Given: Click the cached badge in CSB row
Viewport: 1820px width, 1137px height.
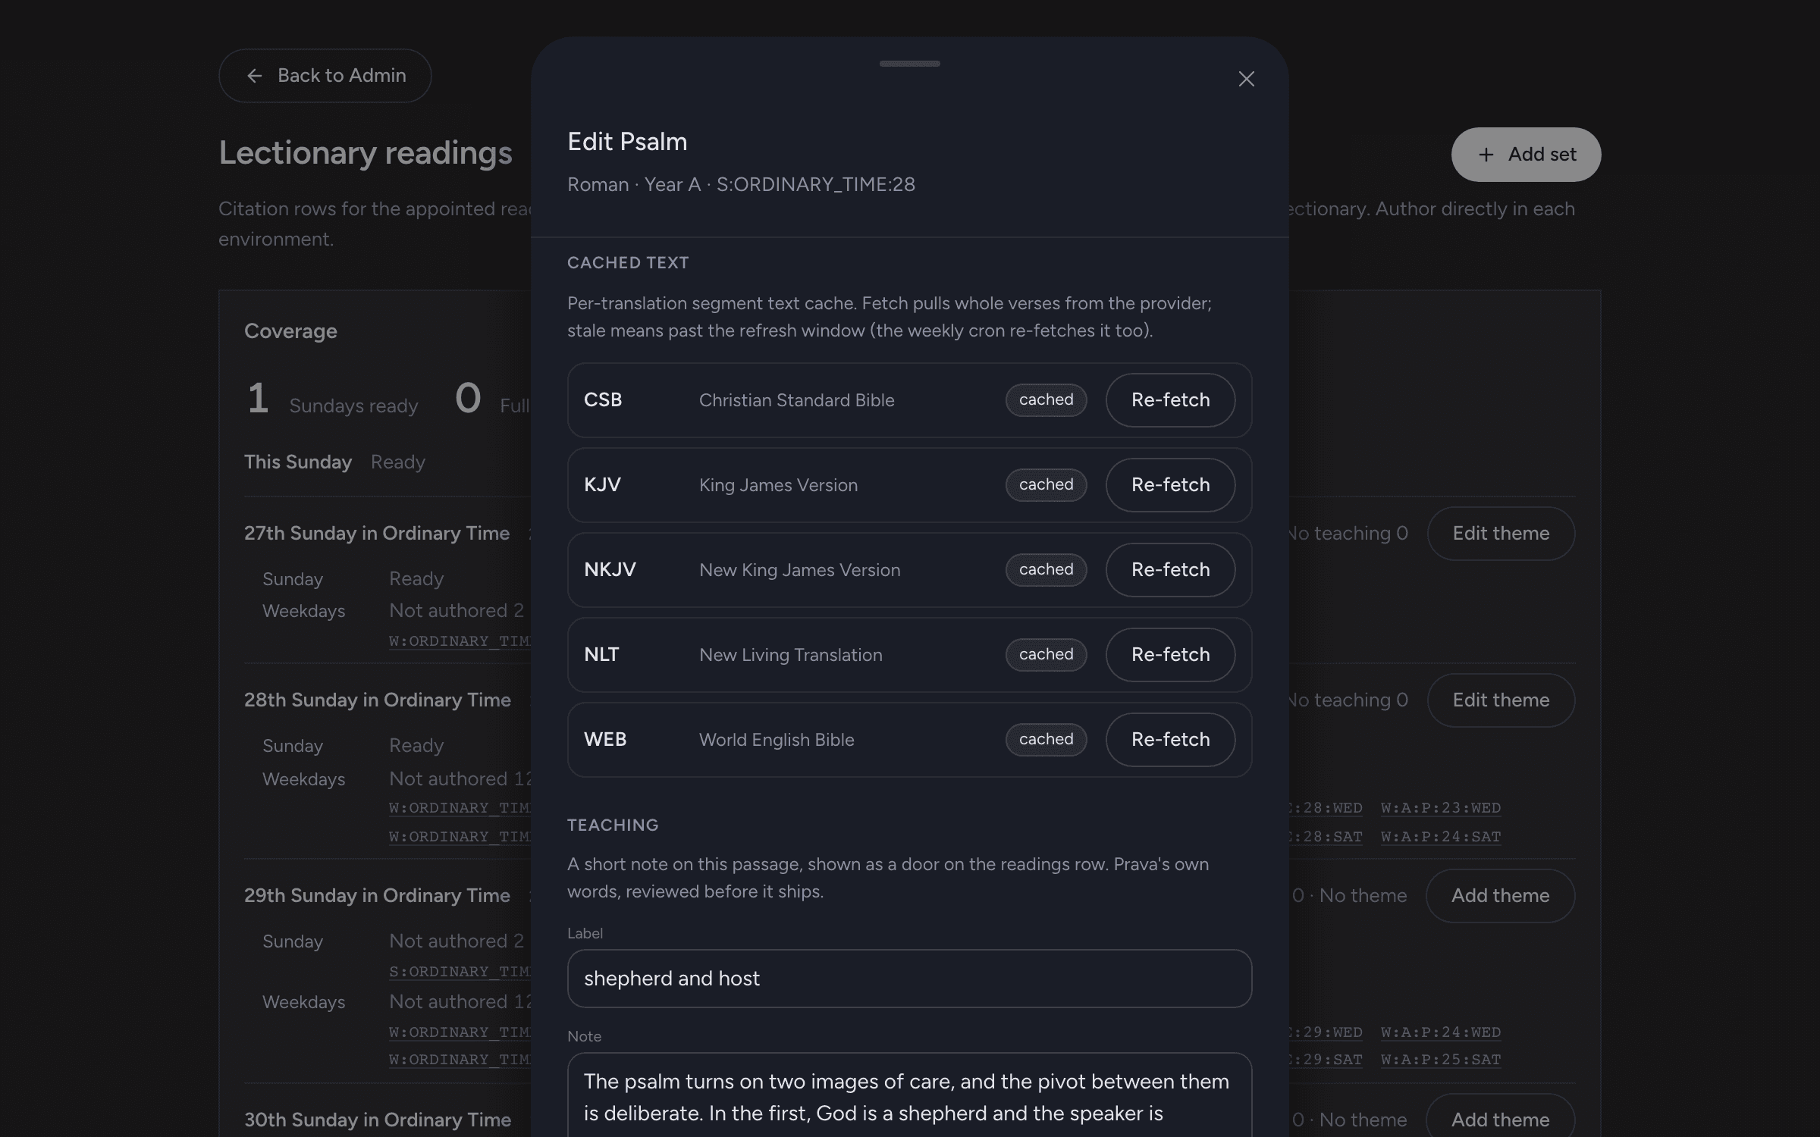Looking at the screenshot, I should coord(1046,400).
